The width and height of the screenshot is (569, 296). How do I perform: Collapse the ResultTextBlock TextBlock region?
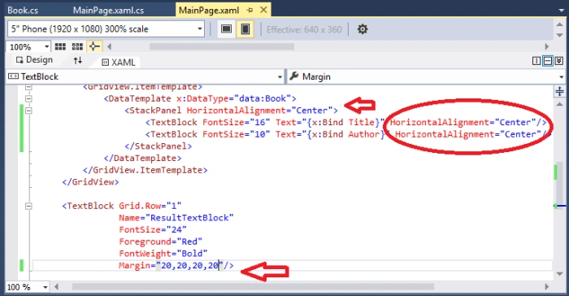[x=28, y=206]
